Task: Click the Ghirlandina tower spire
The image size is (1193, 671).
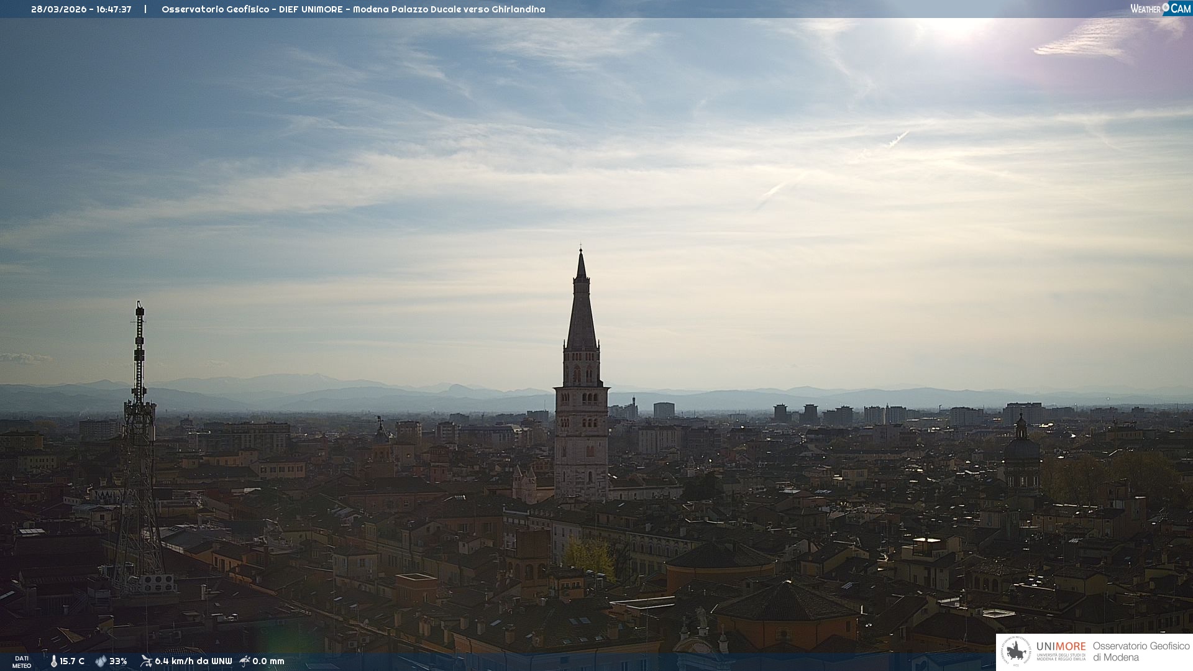Action: (582, 311)
